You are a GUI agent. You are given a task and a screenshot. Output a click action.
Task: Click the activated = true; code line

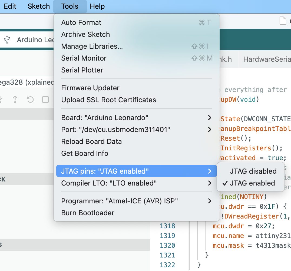click(x=253, y=158)
